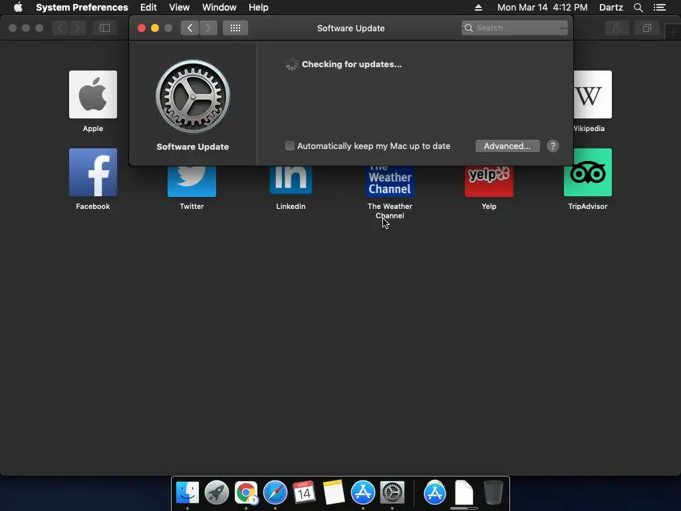Open Calendar from the Dock
This screenshot has width=681, height=511.
coord(304,493)
